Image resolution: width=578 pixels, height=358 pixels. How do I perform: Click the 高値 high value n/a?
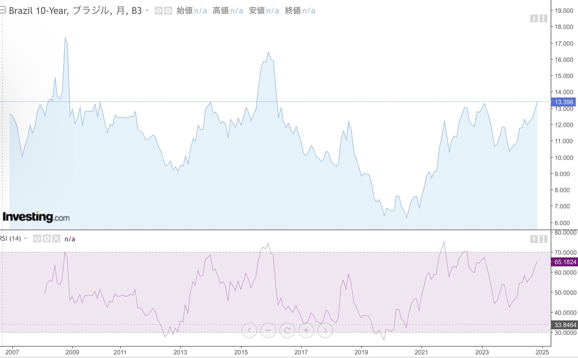pos(236,10)
